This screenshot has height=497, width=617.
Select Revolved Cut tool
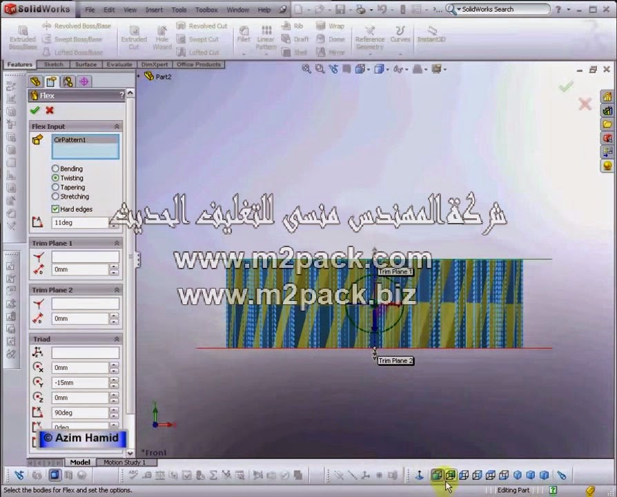tap(202, 26)
